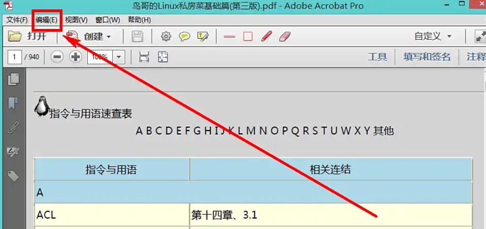Open the zoom level dropdown arrow

(x=119, y=57)
